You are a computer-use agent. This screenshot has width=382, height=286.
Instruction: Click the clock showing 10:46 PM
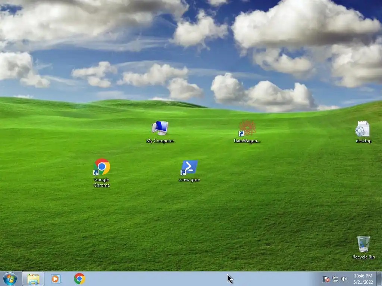click(x=363, y=279)
